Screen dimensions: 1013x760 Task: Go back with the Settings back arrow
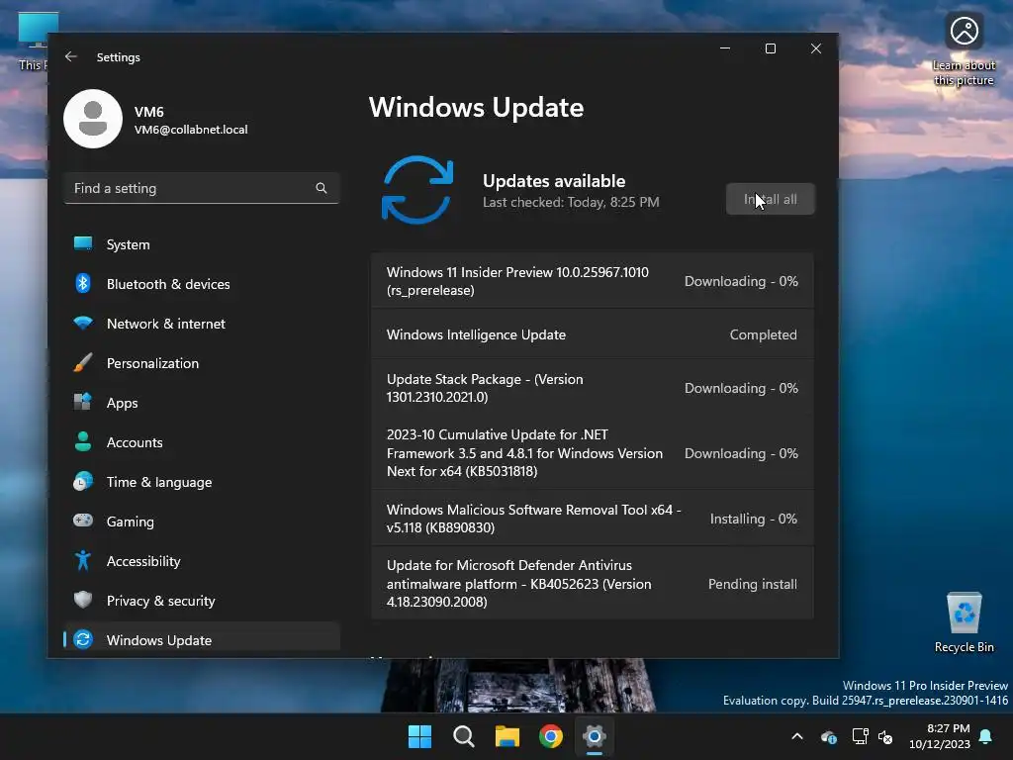click(x=71, y=56)
